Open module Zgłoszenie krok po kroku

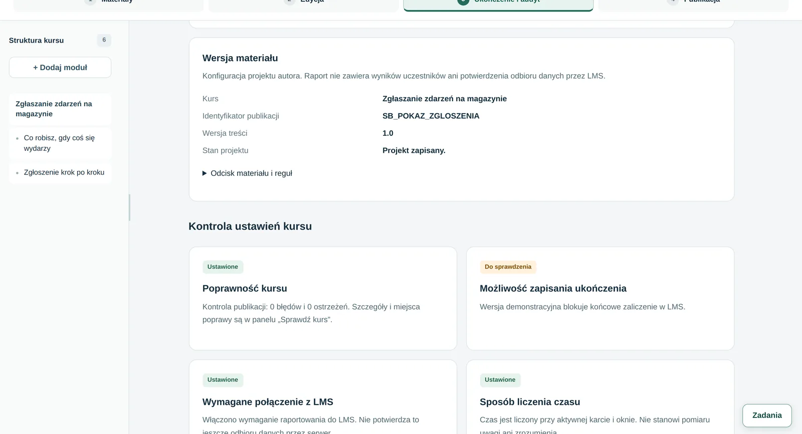coord(60,172)
